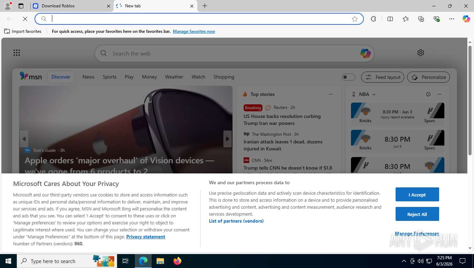474x268 pixels.
Task: Select the News tab
Action: click(x=89, y=77)
